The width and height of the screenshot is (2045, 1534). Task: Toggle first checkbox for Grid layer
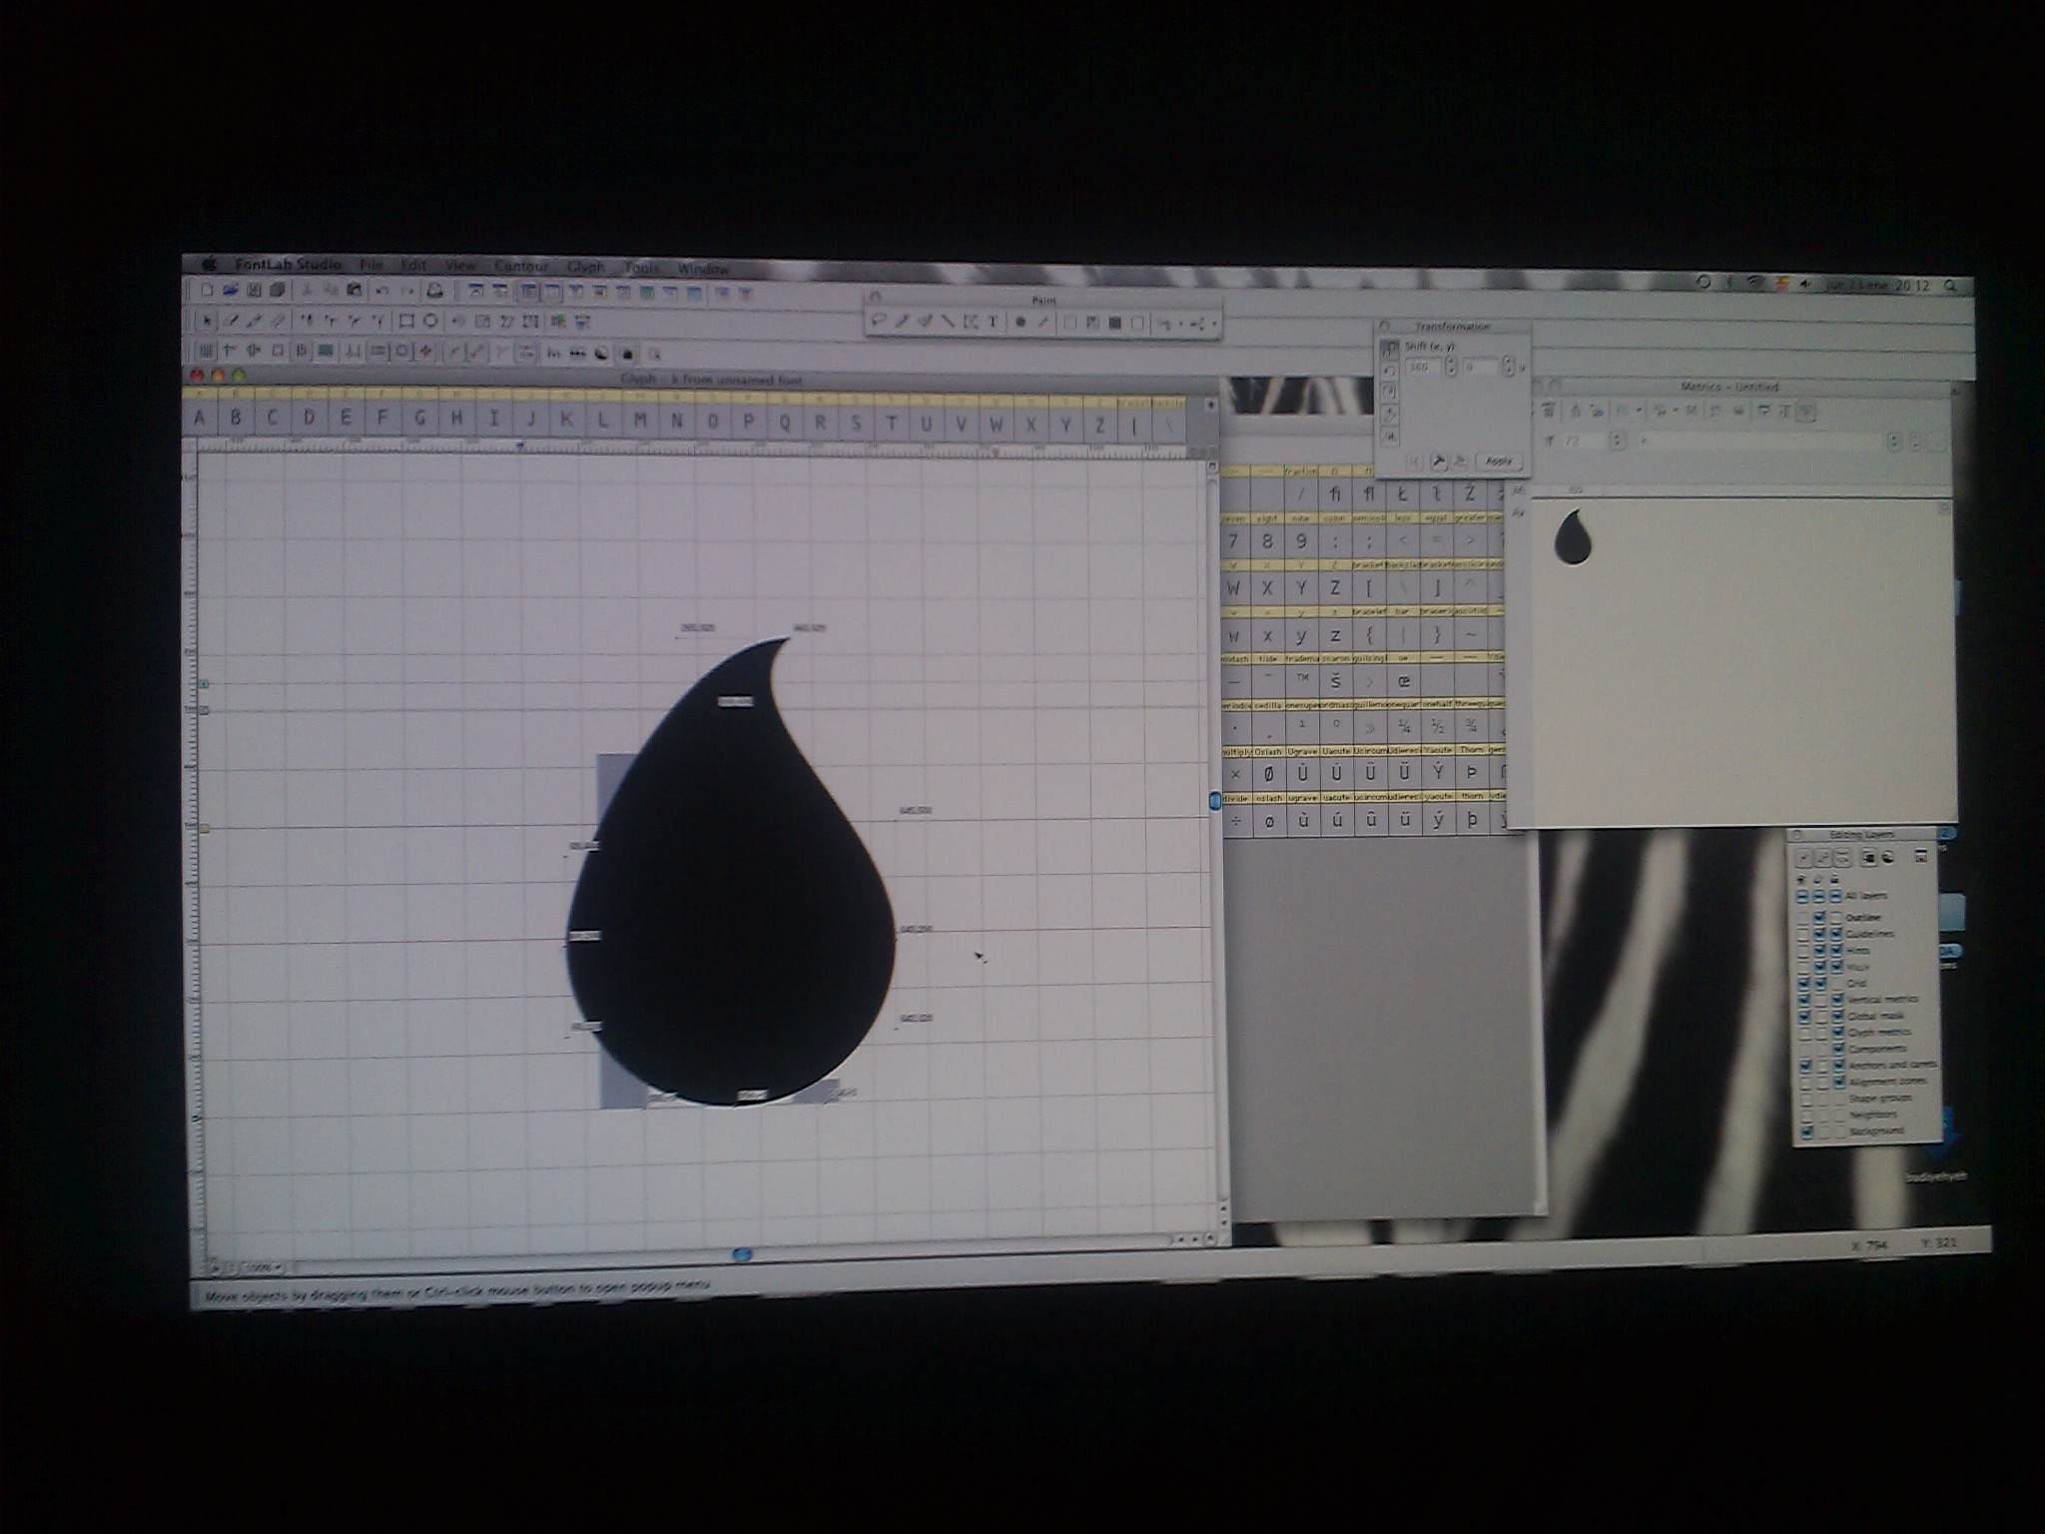click(1804, 983)
